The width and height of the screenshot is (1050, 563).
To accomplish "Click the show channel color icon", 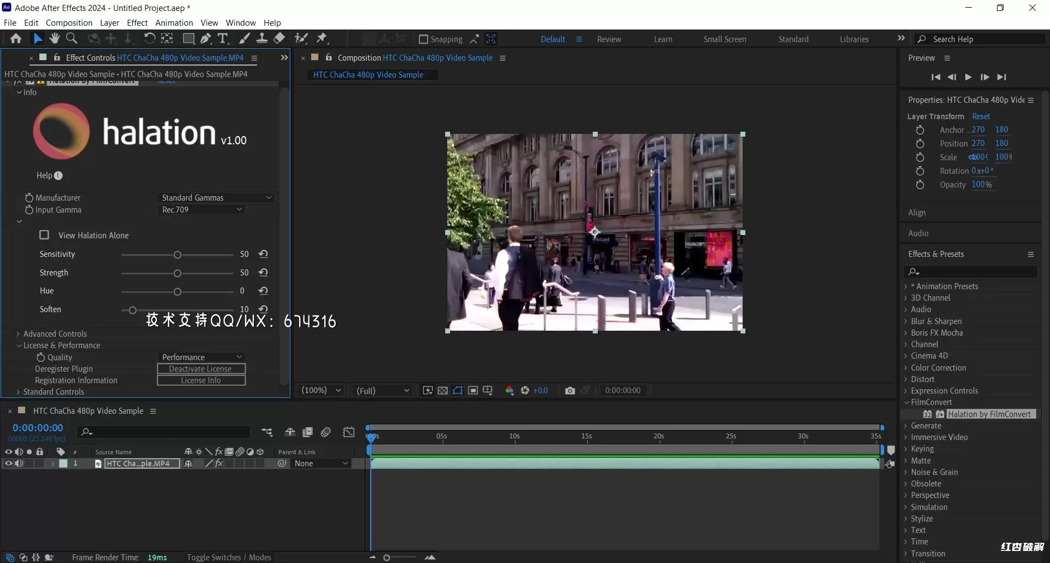I will click(509, 390).
